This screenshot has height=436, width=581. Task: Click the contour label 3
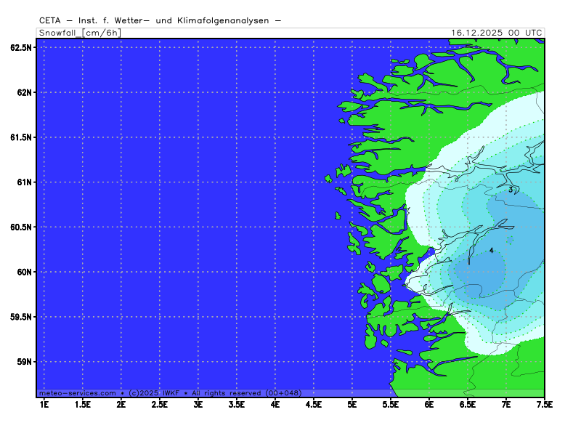[511, 190]
